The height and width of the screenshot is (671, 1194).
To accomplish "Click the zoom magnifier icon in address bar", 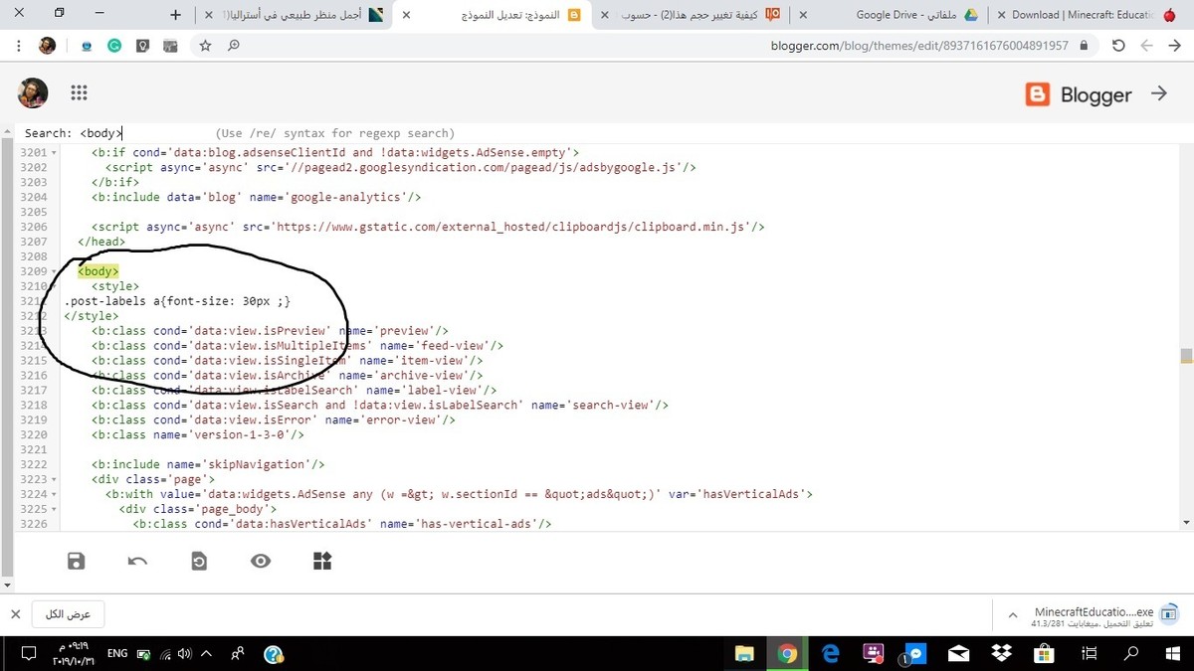I will pyautogui.click(x=233, y=46).
